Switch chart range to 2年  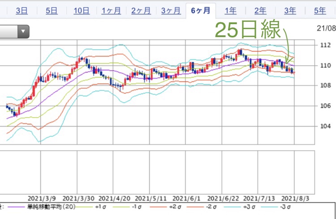pyautogui.click(x=260, y=11)
